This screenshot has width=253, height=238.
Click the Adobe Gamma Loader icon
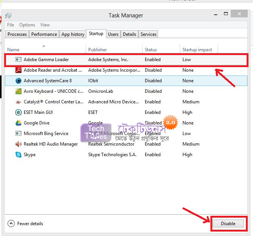tap(18, 60)
